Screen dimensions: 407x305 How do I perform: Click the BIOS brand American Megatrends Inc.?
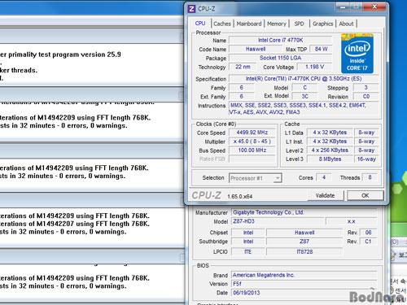(x=304, y=275)
